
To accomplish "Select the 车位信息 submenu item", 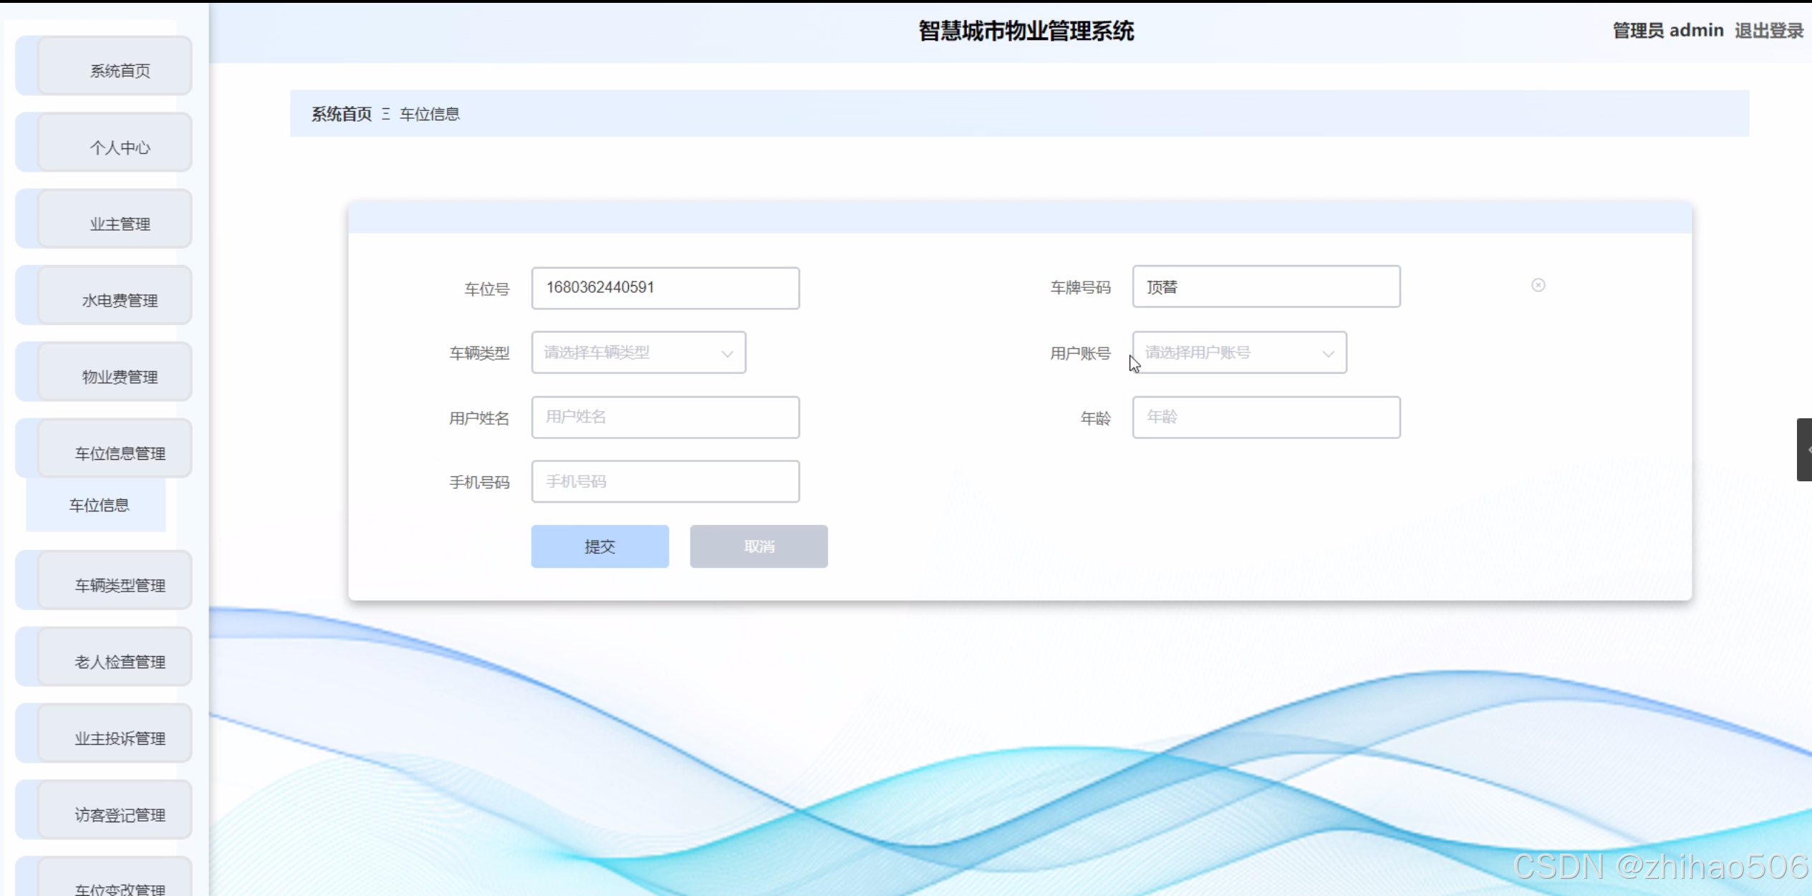I will pos(99,505).
